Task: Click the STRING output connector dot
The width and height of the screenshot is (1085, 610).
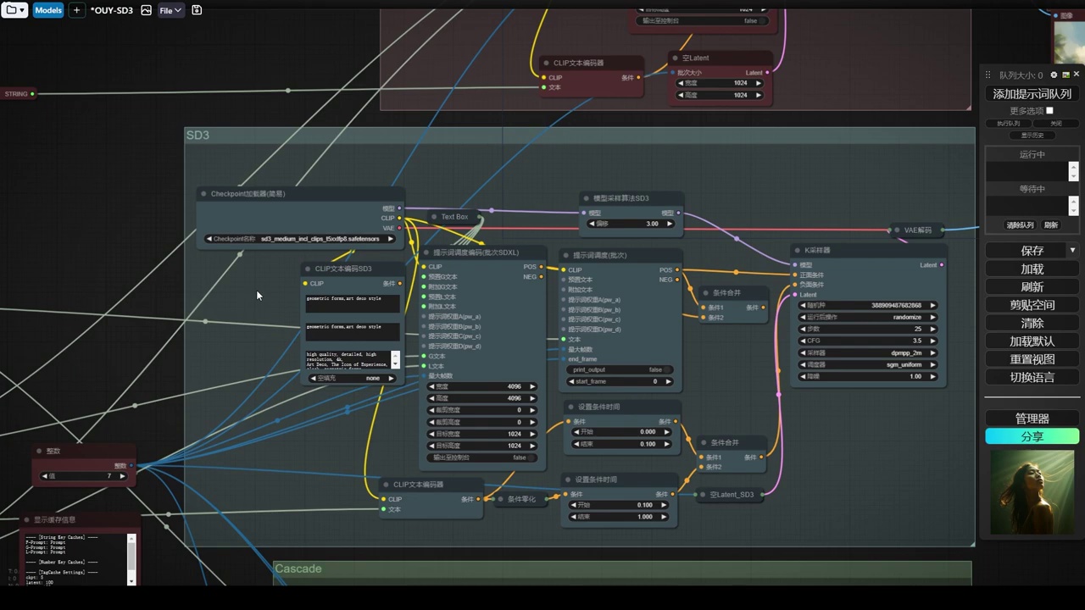Action: point(32,93)
